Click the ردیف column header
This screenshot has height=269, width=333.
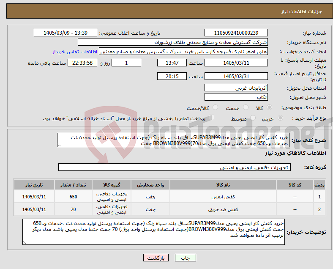click(x=319, y=185)
